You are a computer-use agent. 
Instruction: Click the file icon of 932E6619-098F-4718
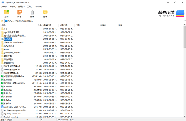pos(2,107)
